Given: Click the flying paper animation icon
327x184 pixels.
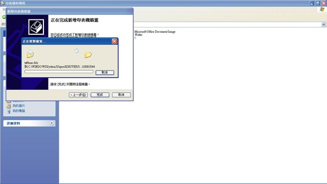Looking at the screenshot, I should [77, 50].
